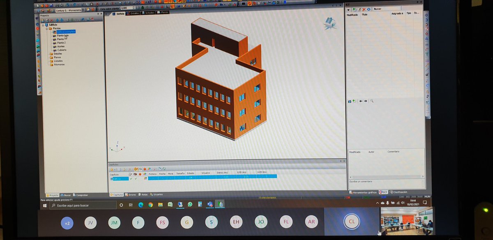Click the add viewpoint icon beside the camera icon

tap(354, 101)
